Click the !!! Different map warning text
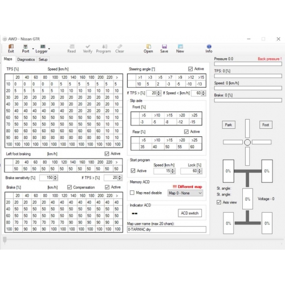Screen dimensions: 285x285 pyautogui.click(x=188, y=187)
